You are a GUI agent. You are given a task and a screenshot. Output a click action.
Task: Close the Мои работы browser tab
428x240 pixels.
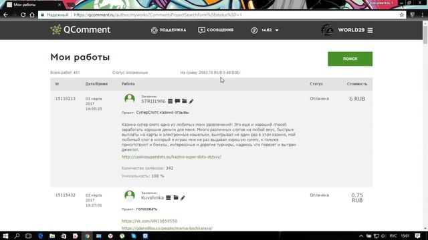(x=60, y=5)
